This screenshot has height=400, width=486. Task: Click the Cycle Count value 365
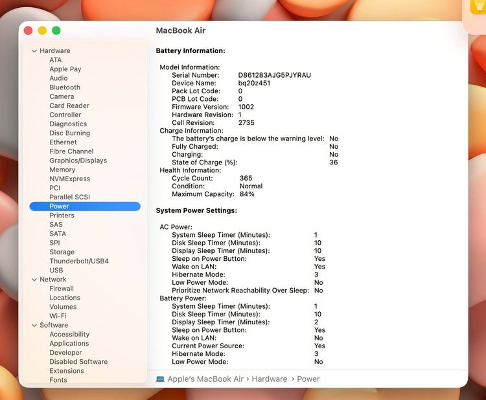(246, 178)
